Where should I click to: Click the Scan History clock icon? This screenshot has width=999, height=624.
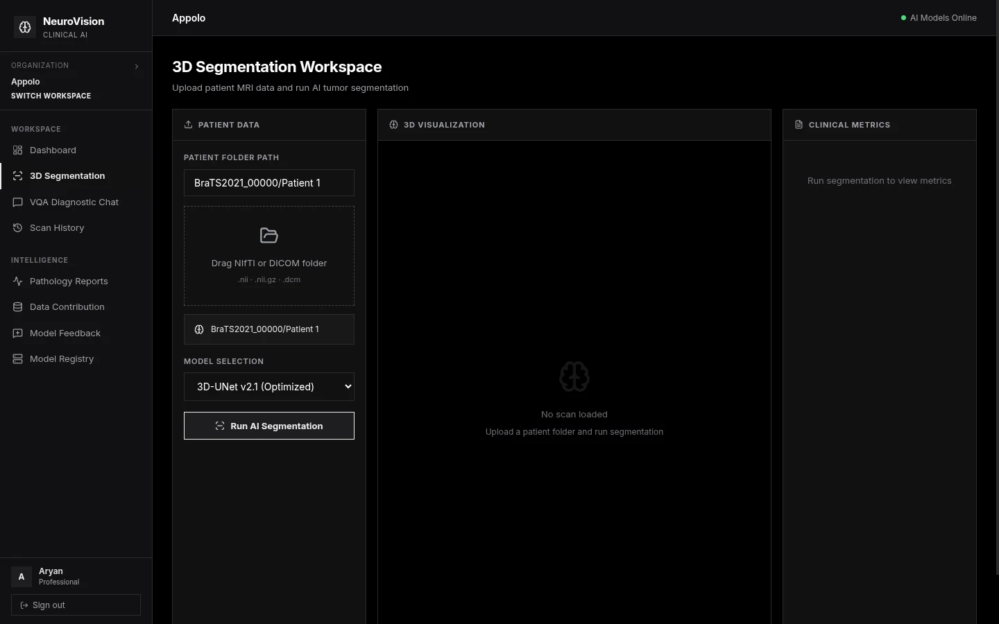(x=18, y=228)
